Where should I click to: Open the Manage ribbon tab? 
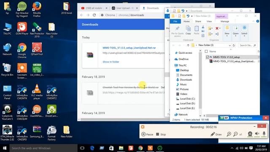pyautogui.click(x=225, y=22)
